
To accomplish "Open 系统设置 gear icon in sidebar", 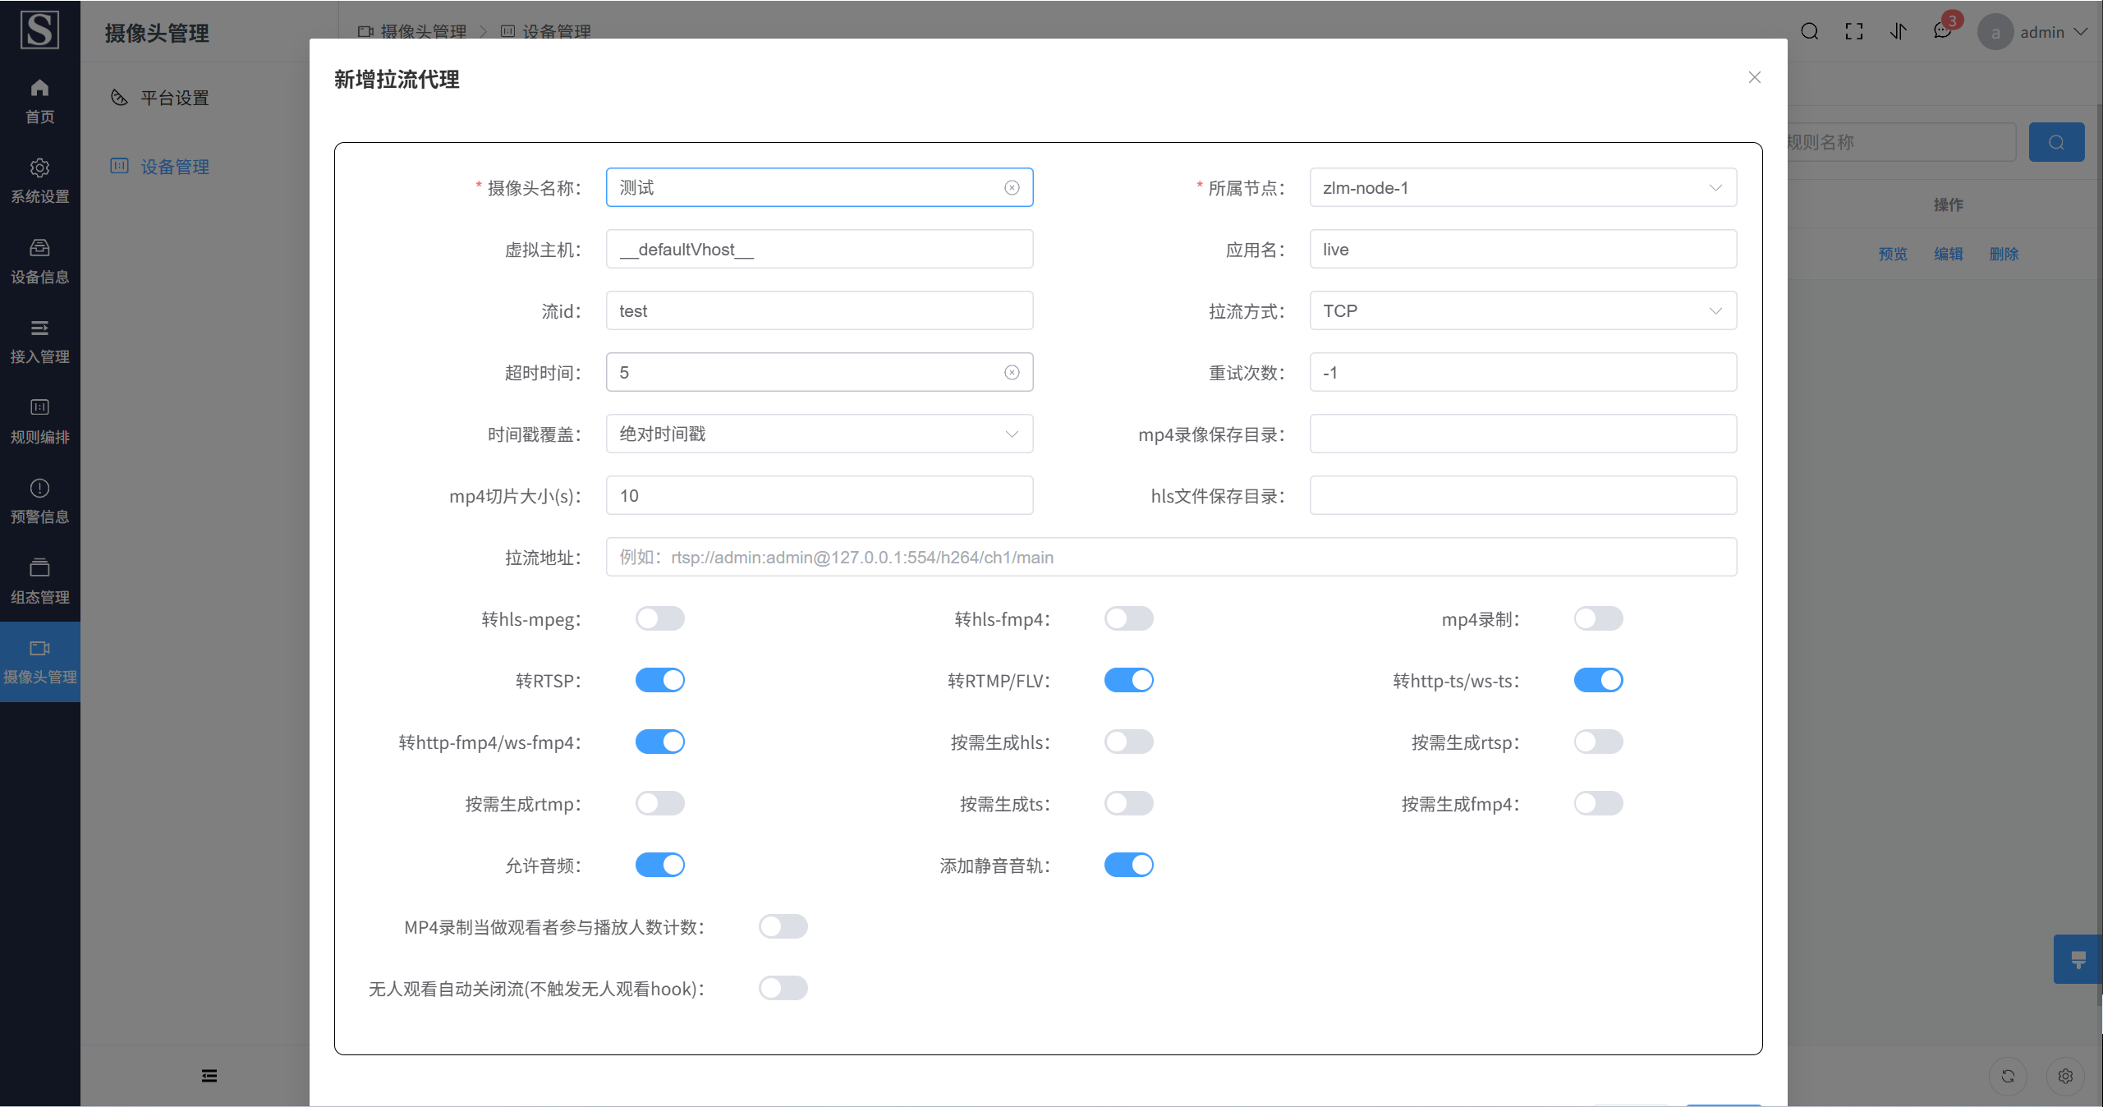I will [39, 168].
